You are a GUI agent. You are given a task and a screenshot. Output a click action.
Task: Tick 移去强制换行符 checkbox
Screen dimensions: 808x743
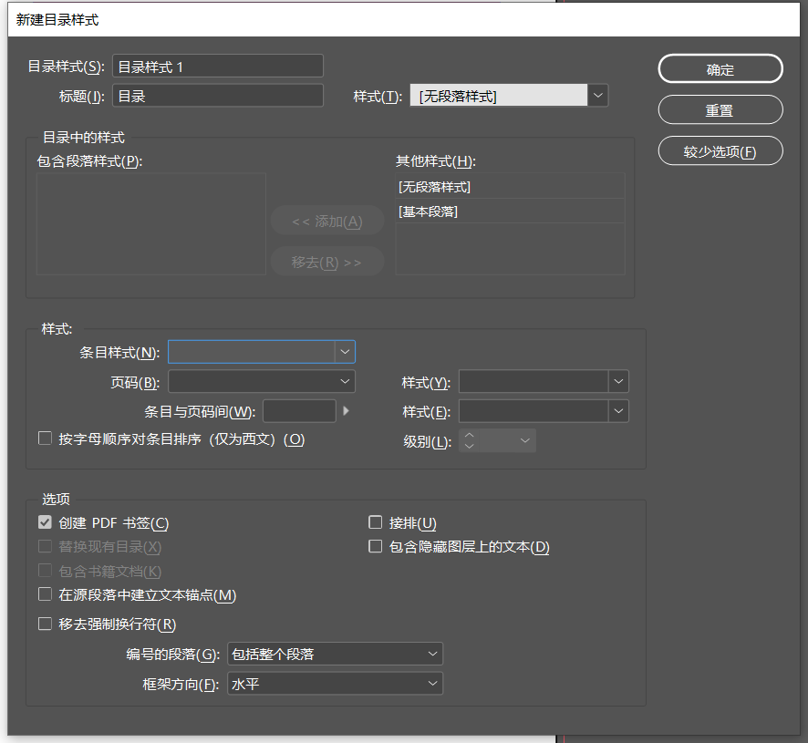[x=45, y=624]
